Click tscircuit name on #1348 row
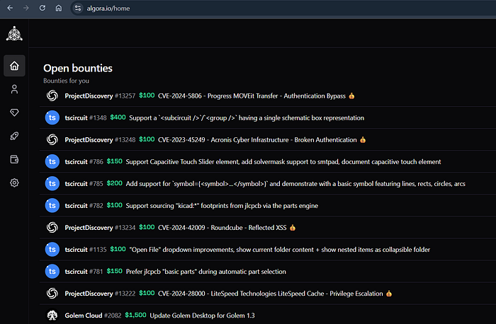The width and height of the screenshot is (496, 324). pos(76,118)
